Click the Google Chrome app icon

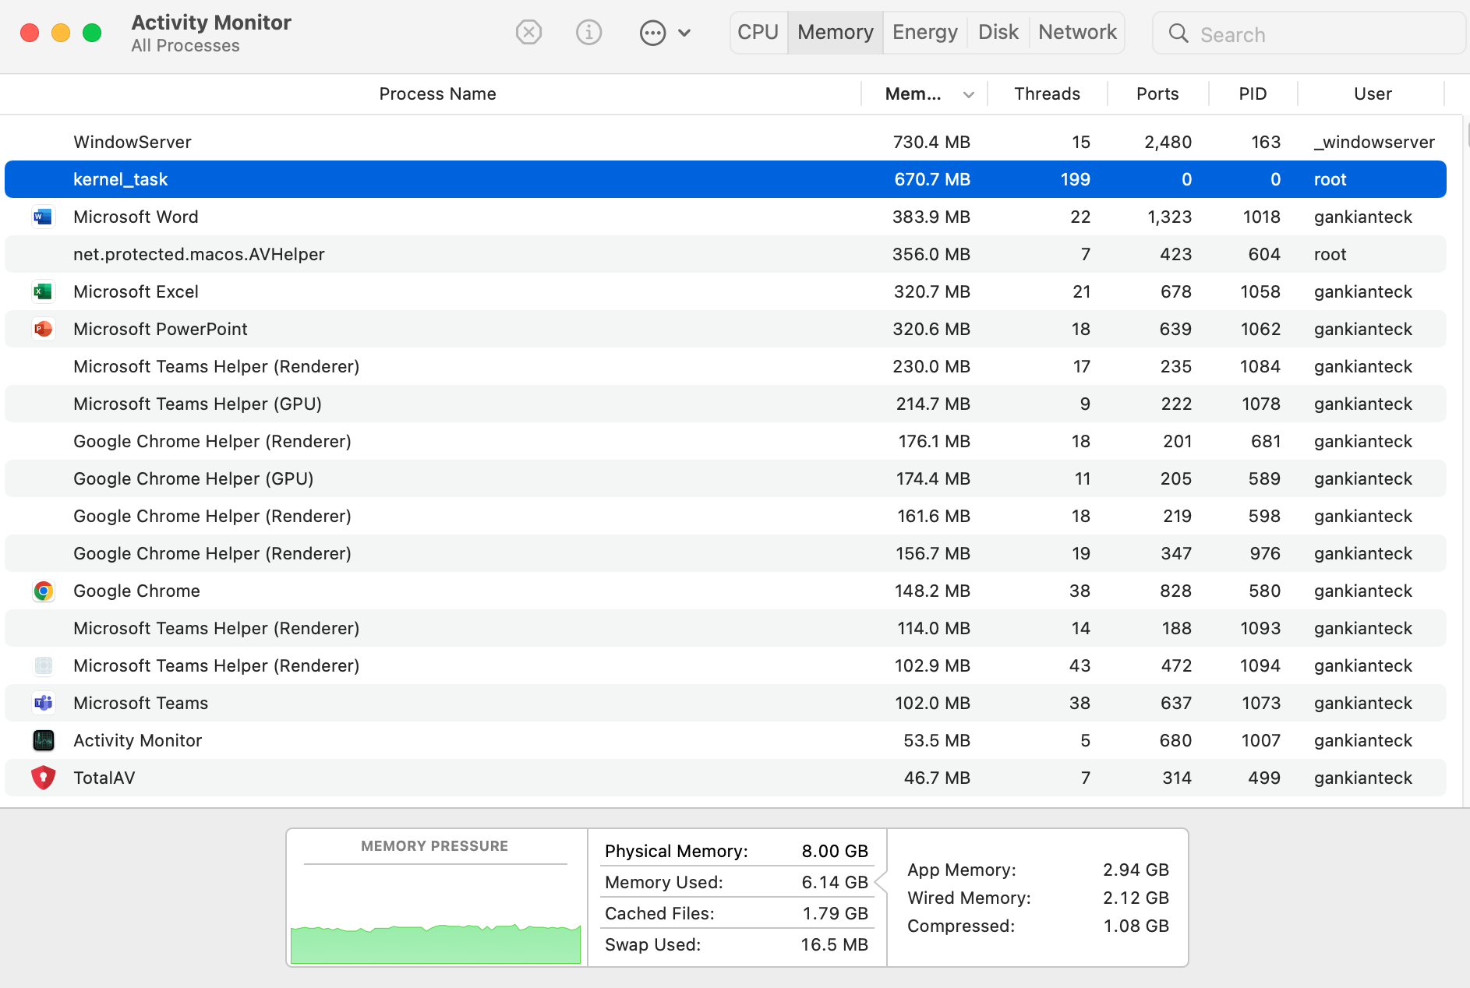point(43,591)
